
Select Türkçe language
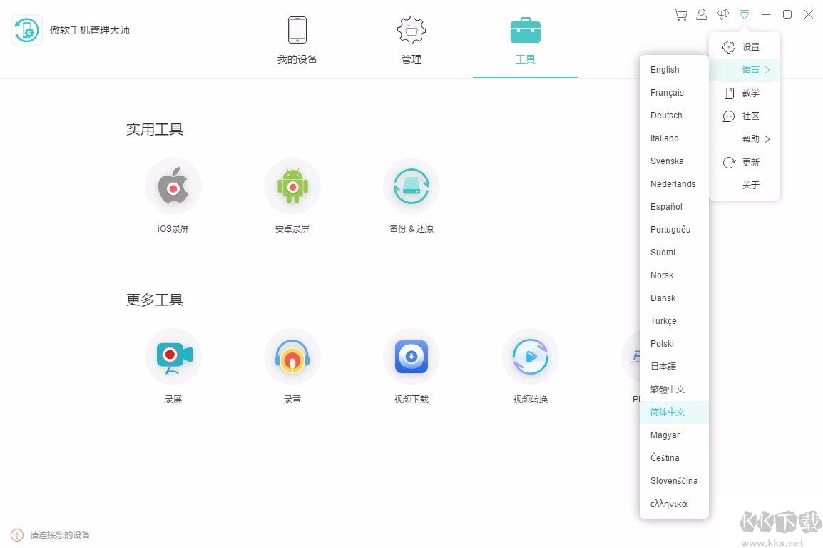pos(674,320)
